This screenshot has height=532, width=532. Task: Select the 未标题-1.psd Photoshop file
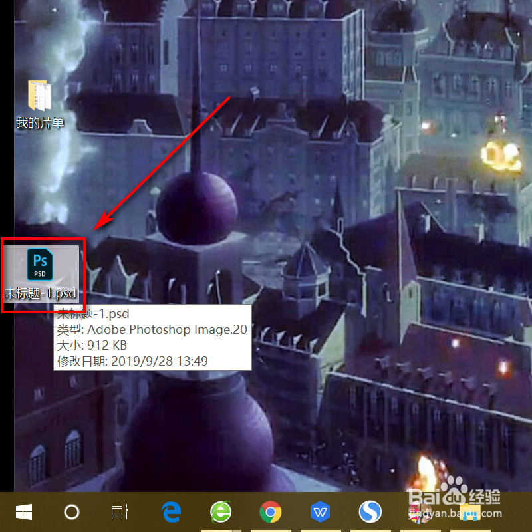pos(41,273)
